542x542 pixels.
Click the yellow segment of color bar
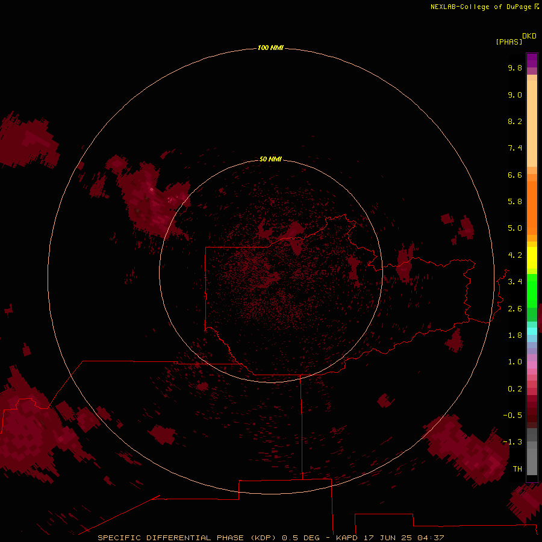point(532,258)
